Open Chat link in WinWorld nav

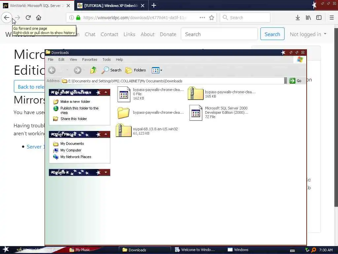[x=90, y=34]
